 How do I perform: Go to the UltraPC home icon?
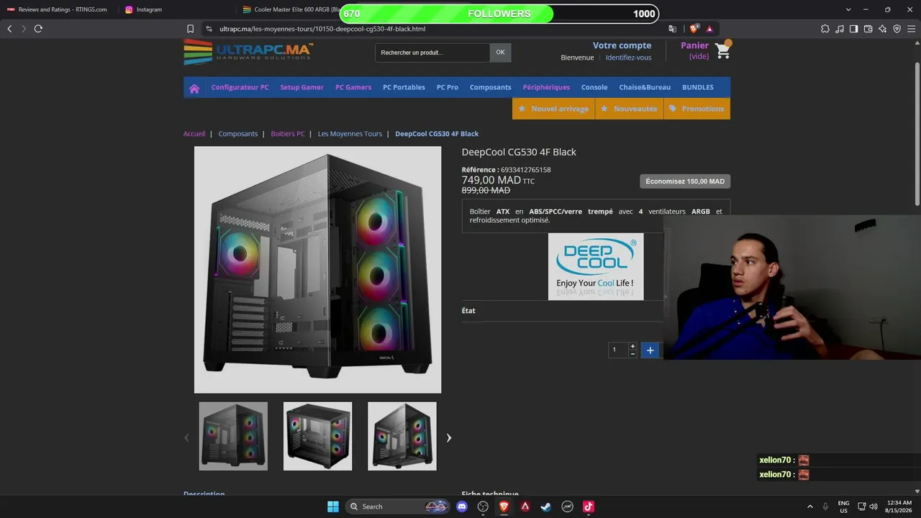pyautogui.click(x=194, y=88)
